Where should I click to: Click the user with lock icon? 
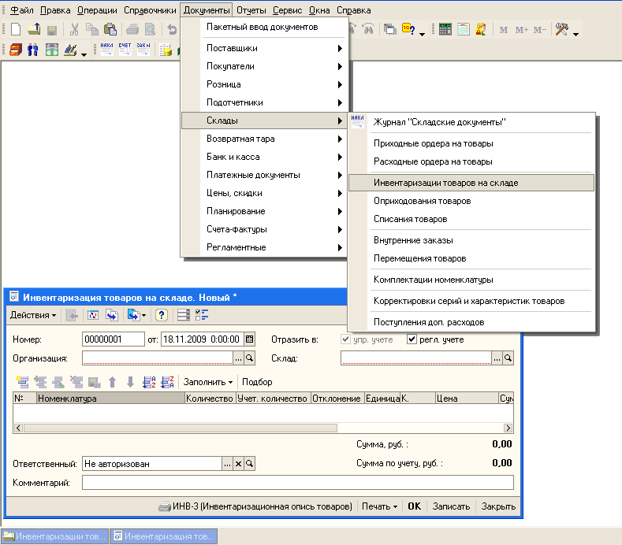click(481, 29)
